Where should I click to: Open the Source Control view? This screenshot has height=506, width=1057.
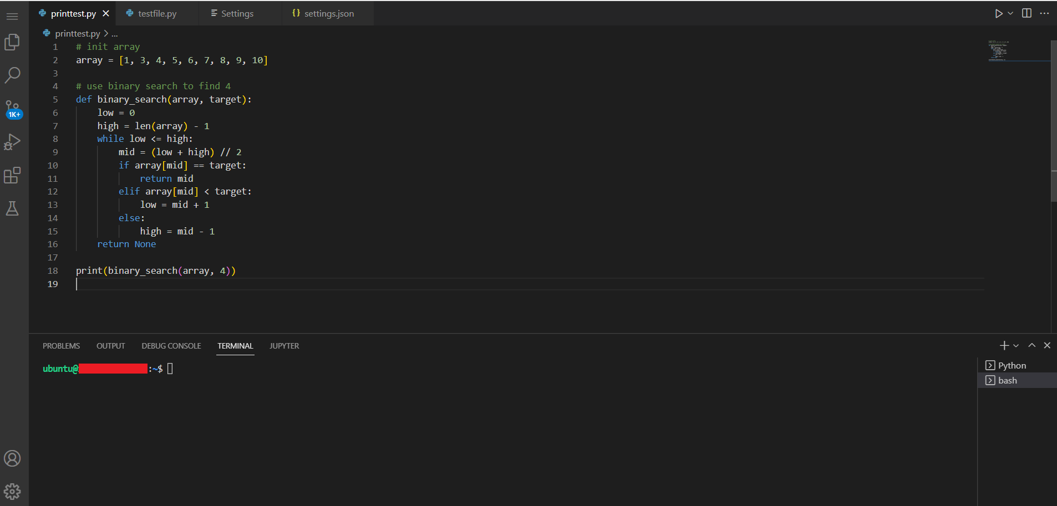(x=13, y=109)
